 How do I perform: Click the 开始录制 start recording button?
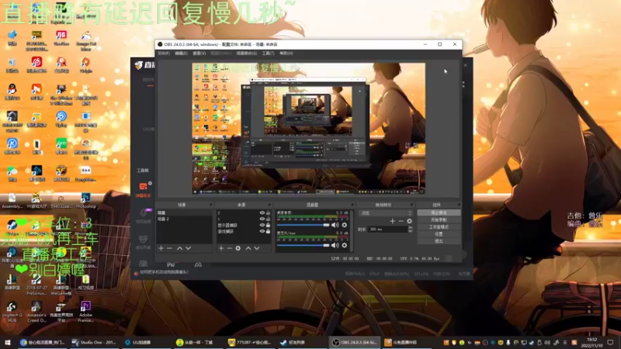(x=439, y=220)
